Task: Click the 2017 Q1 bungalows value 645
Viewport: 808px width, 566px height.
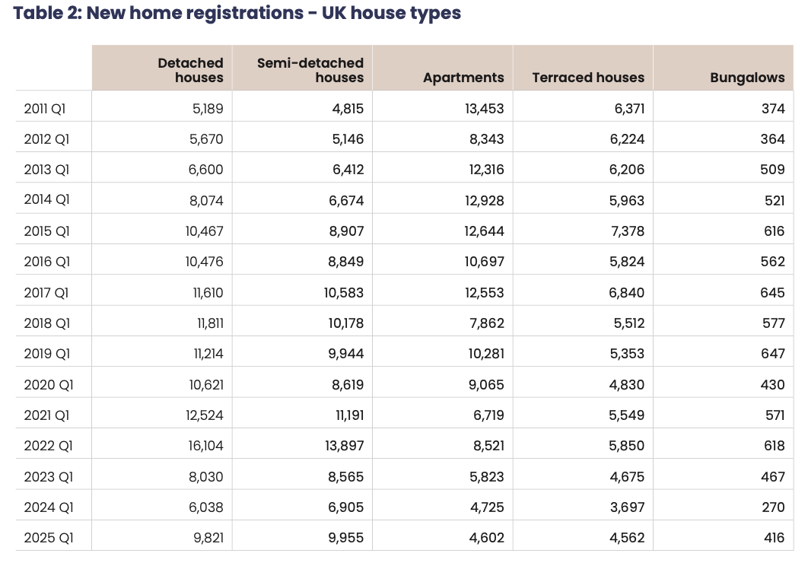Action: coord(772,293)
